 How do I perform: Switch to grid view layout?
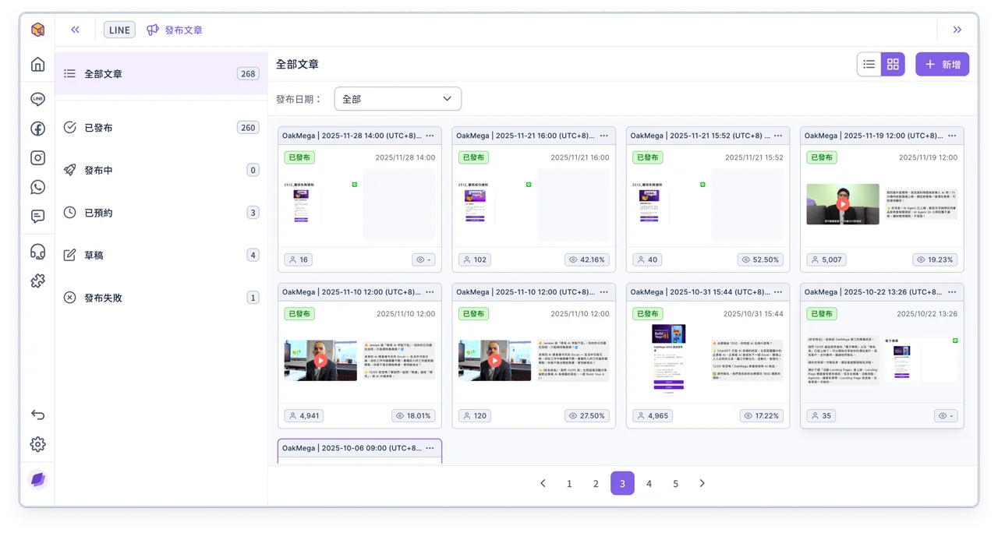pyautogui.click(x=893, y=65)
